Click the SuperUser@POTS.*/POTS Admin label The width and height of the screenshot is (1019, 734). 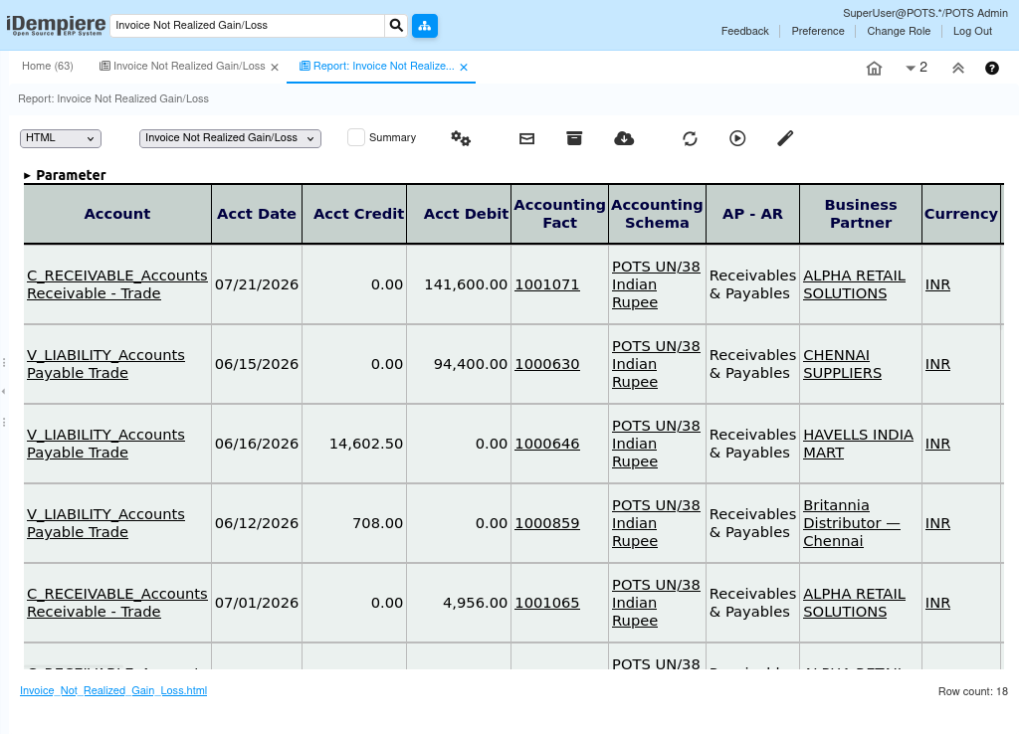coord(925,13)
